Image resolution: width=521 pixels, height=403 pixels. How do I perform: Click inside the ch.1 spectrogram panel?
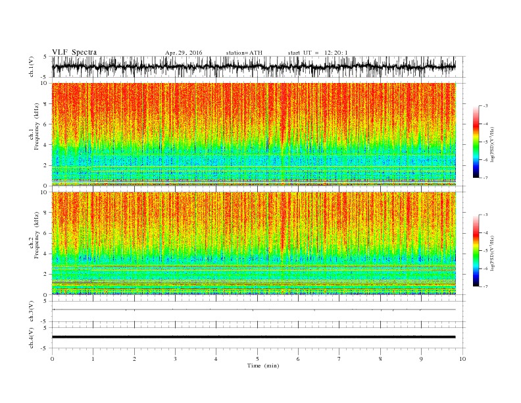click(254, 134)
